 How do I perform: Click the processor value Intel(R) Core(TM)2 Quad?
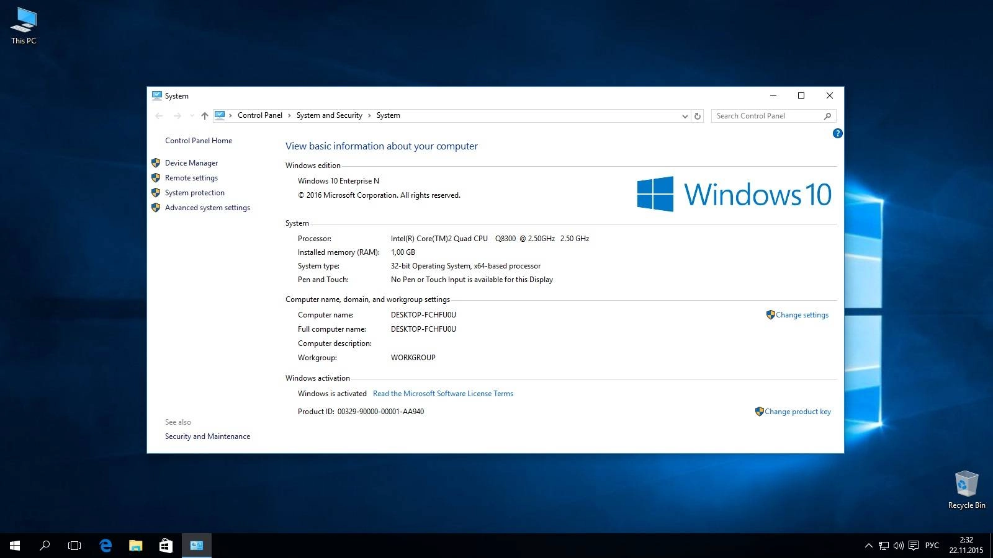(x=490, y=239)
